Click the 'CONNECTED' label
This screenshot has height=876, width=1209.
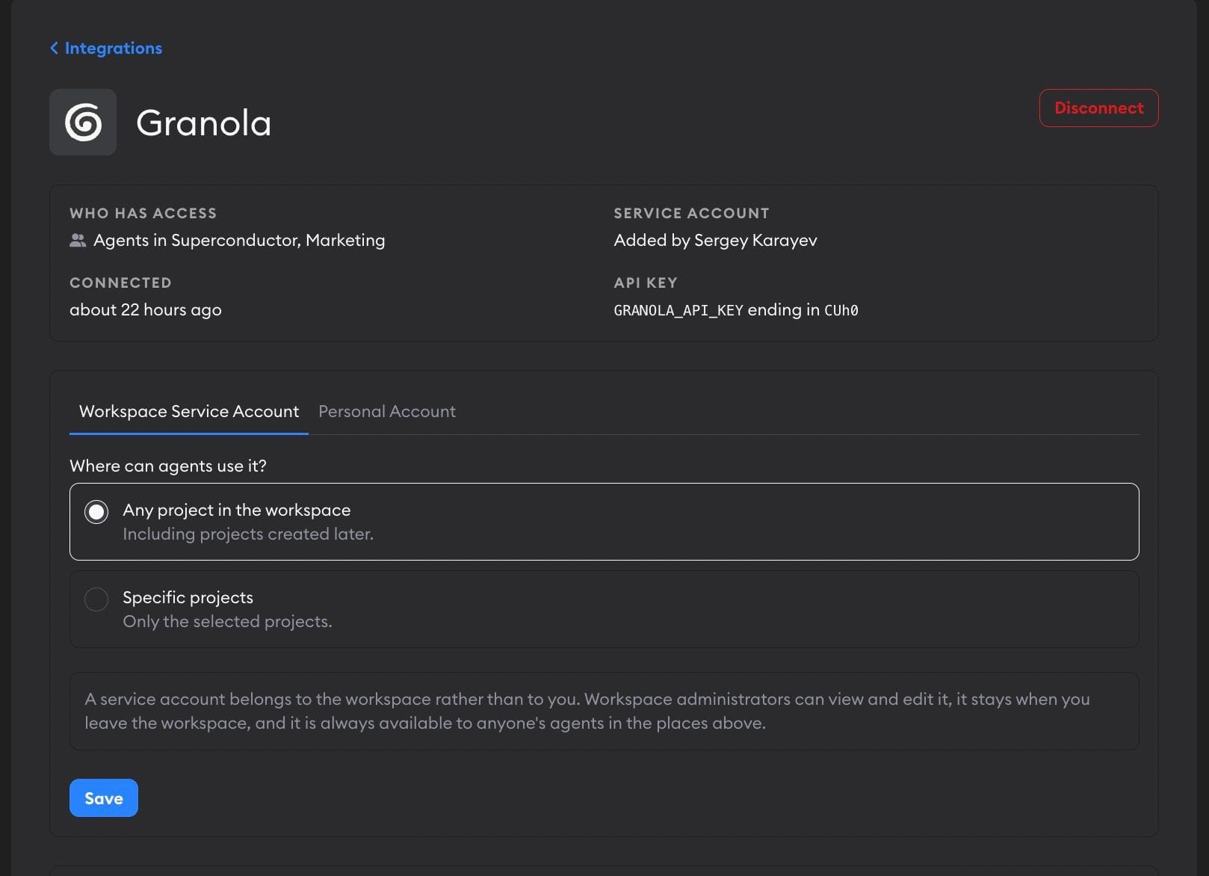pos(120,283)
